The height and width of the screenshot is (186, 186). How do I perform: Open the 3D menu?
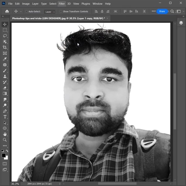pos(69,4)
